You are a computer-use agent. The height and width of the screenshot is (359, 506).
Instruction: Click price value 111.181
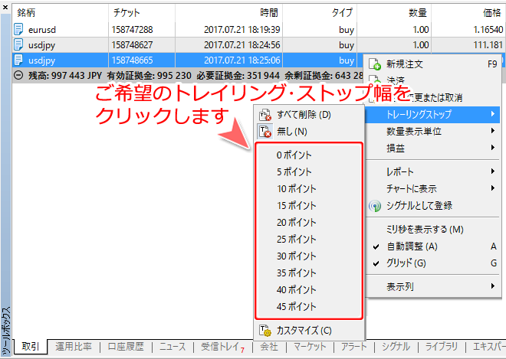(488, 45)
